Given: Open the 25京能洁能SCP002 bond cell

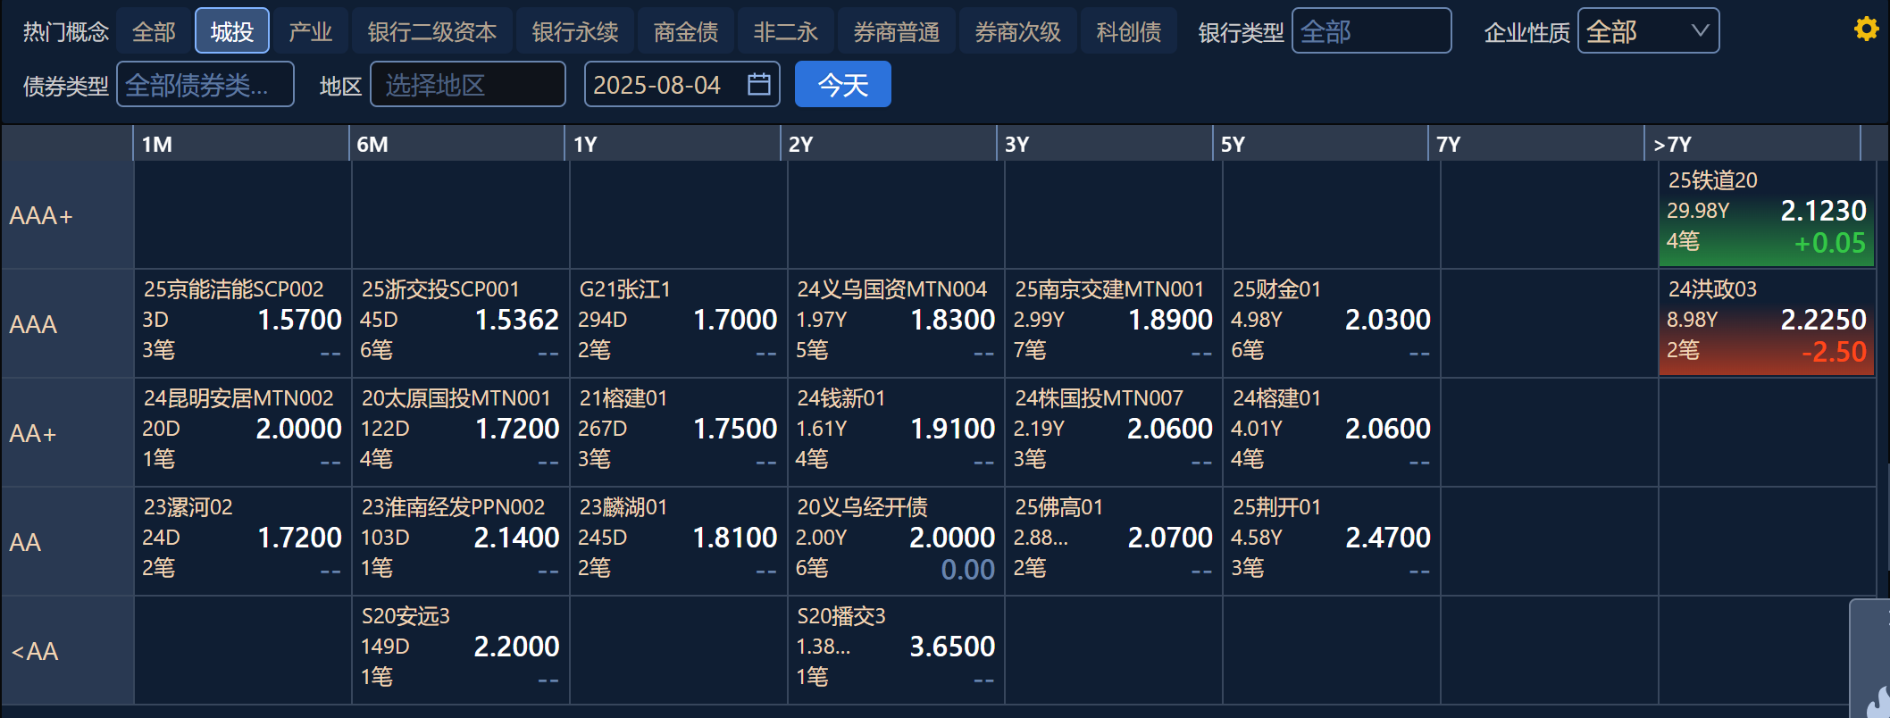Looking at the screenshot, I should tap(243, 323).
